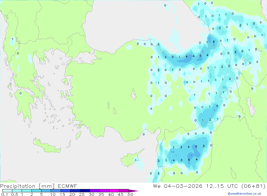Click the 35–40 mm legend color swatch
The image size is (267, 196).
click(x=104, y=191)
